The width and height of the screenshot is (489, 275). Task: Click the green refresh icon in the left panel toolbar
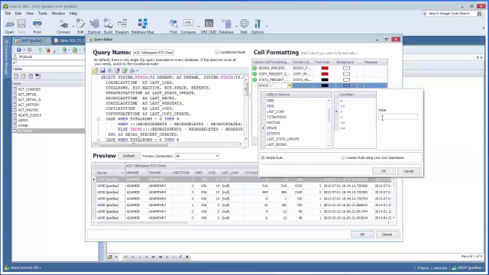tap(40, 50)
